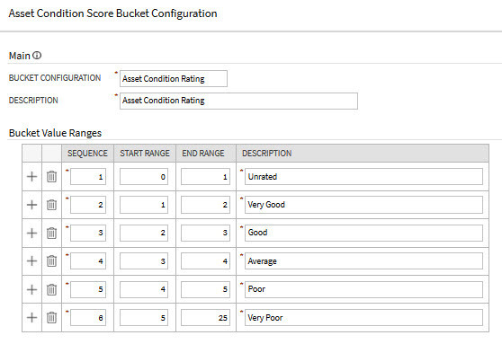Delete the Very Poor bucket row
This screenshot has height=344, width=502.
click(x=51, y=317)
